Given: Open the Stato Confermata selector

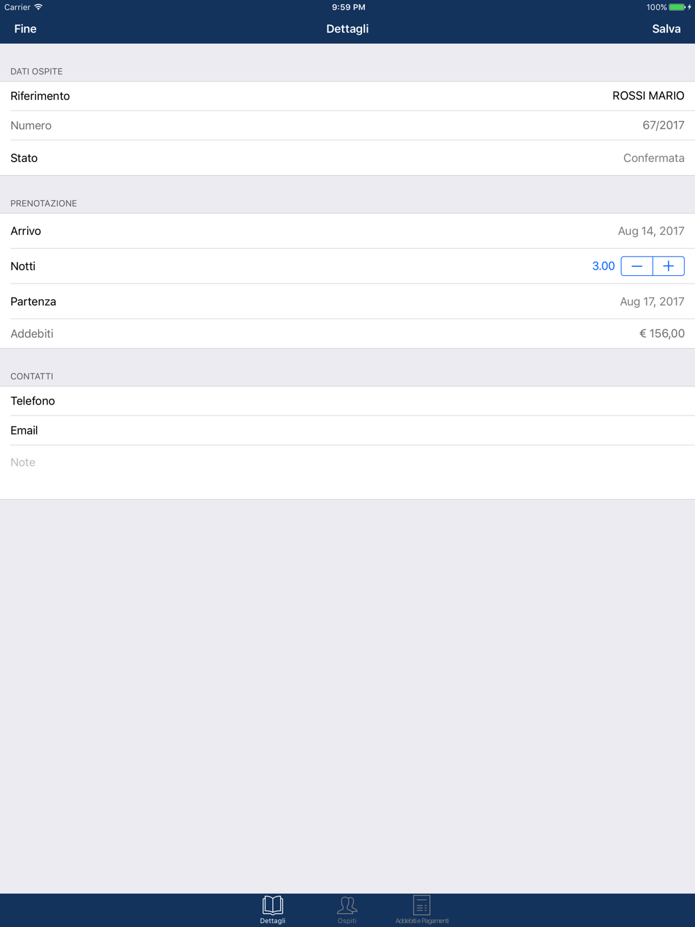Looking at the screenshot, I should tap(347, 158).
